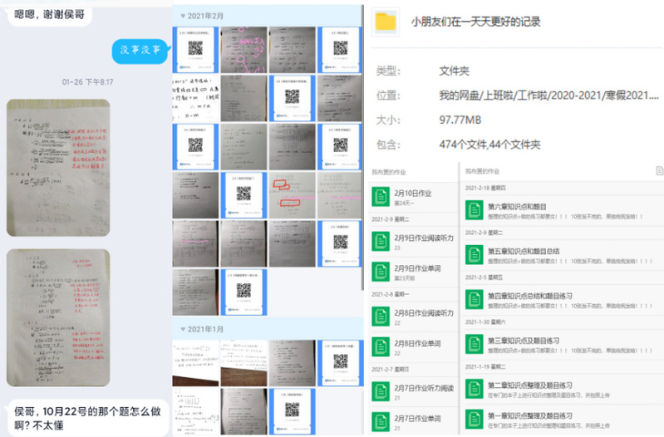
Task: Click the date header 2021-1-19 星期二
Action: click(485, 366)
